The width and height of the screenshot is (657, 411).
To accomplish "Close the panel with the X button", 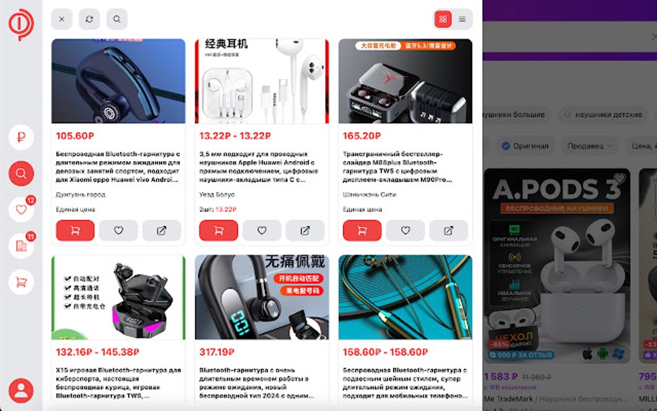I will pos(62,19).
